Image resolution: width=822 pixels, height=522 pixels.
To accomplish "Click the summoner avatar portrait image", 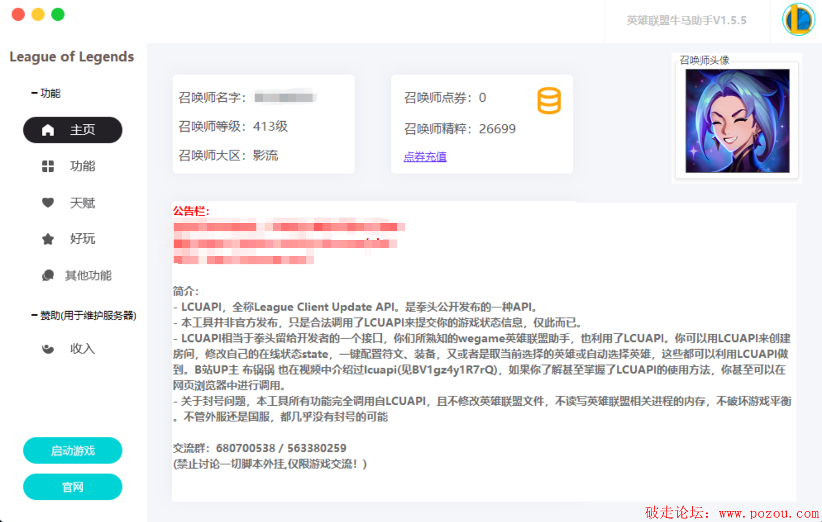I will [x=737, y=121].
